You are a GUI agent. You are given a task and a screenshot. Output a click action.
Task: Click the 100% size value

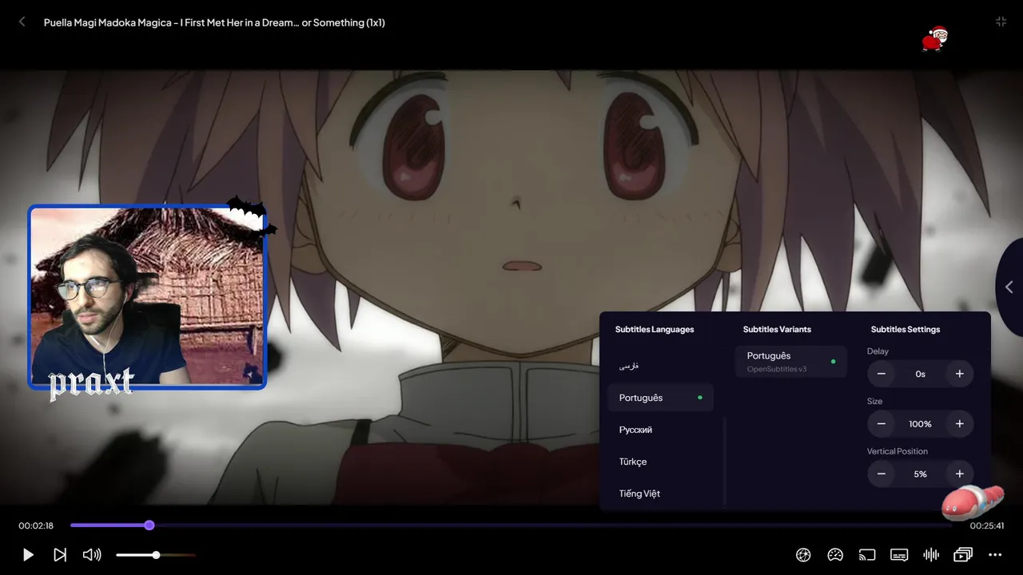click(x=921, y=424)
